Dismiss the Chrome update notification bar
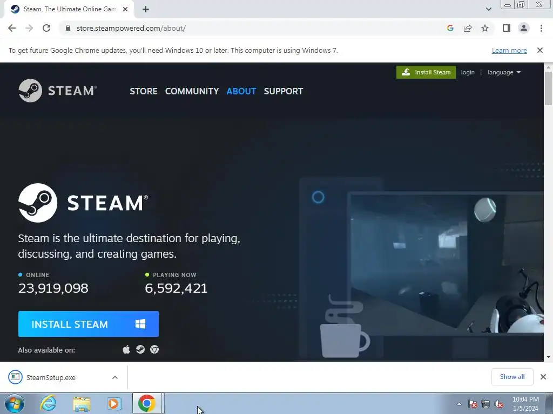 (539, 50)
